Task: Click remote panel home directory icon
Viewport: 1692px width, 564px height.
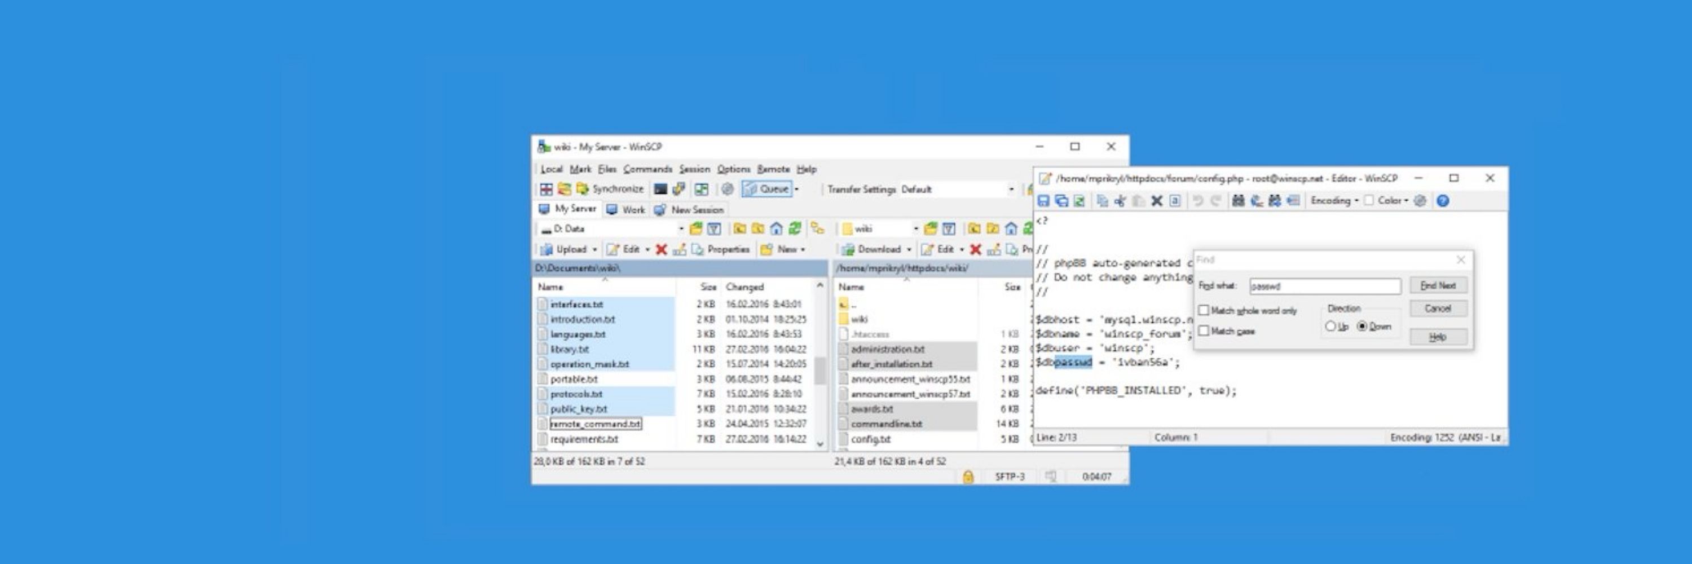Action: (1011, 228)
